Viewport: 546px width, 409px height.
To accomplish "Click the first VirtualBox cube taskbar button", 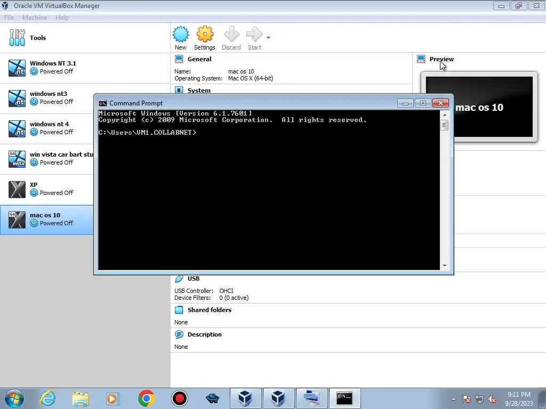I will coord(245,398).
